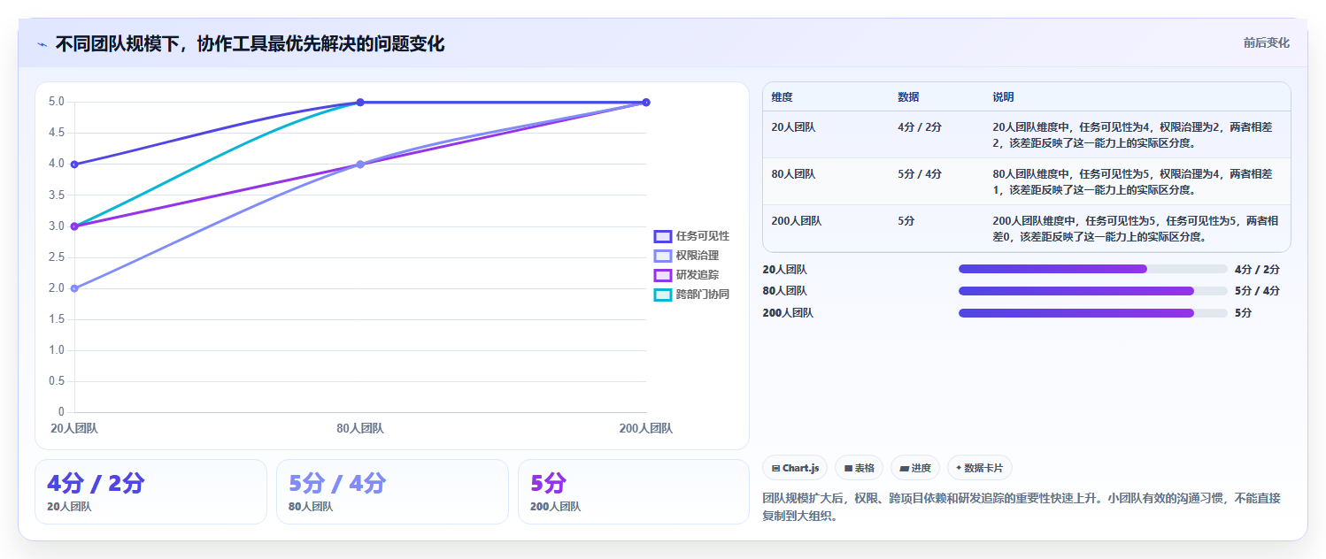Click the 5.0 data point at 200人团队
This screenshot has height=559, width=1326.
pos(646,103)
